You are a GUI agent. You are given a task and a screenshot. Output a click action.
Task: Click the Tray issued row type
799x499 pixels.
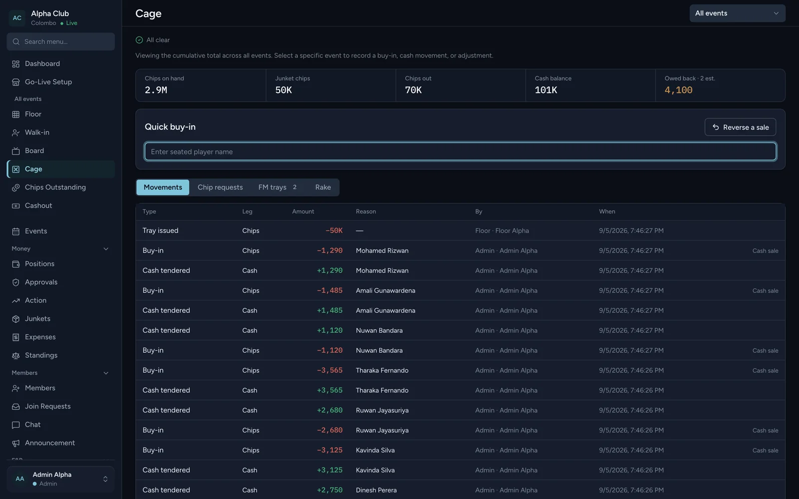pos(160,231)
